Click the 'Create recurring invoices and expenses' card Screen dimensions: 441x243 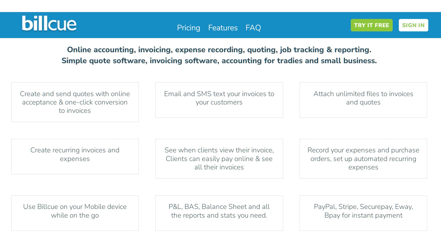(x=75, y=156)
